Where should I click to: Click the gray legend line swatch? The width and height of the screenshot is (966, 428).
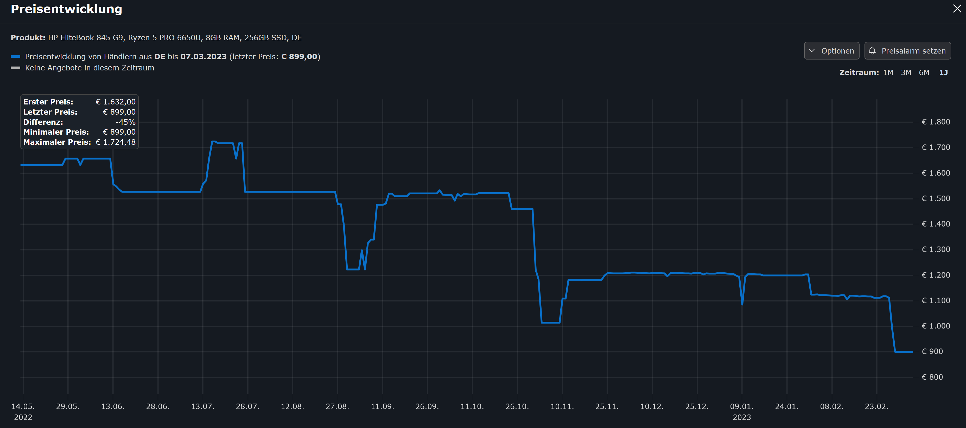pyautogui.click(x=15, y=68)
